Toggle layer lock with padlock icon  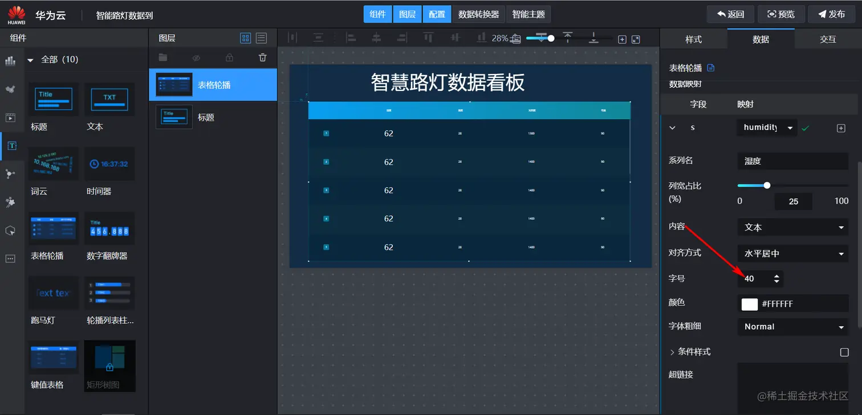tap(229, 57)
